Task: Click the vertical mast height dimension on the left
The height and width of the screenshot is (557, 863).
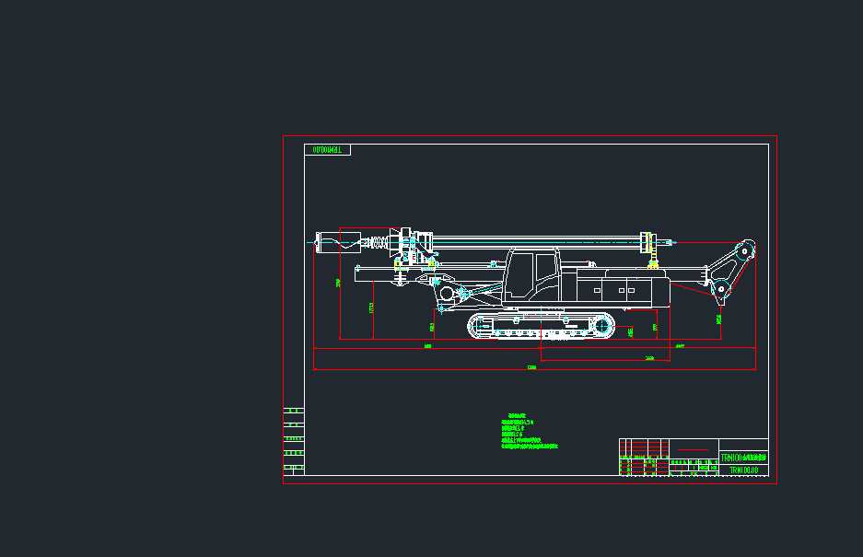Action: pos(337,281)
